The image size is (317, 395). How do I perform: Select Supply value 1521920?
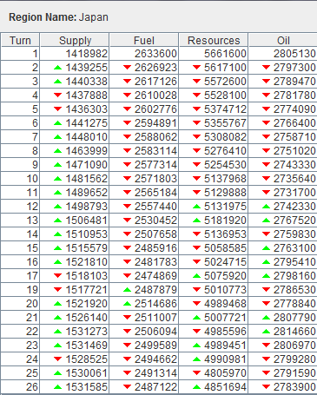click(87, 304)
